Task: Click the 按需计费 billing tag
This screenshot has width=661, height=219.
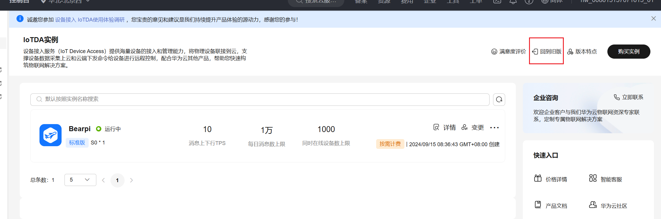Action: click(390, 144)
